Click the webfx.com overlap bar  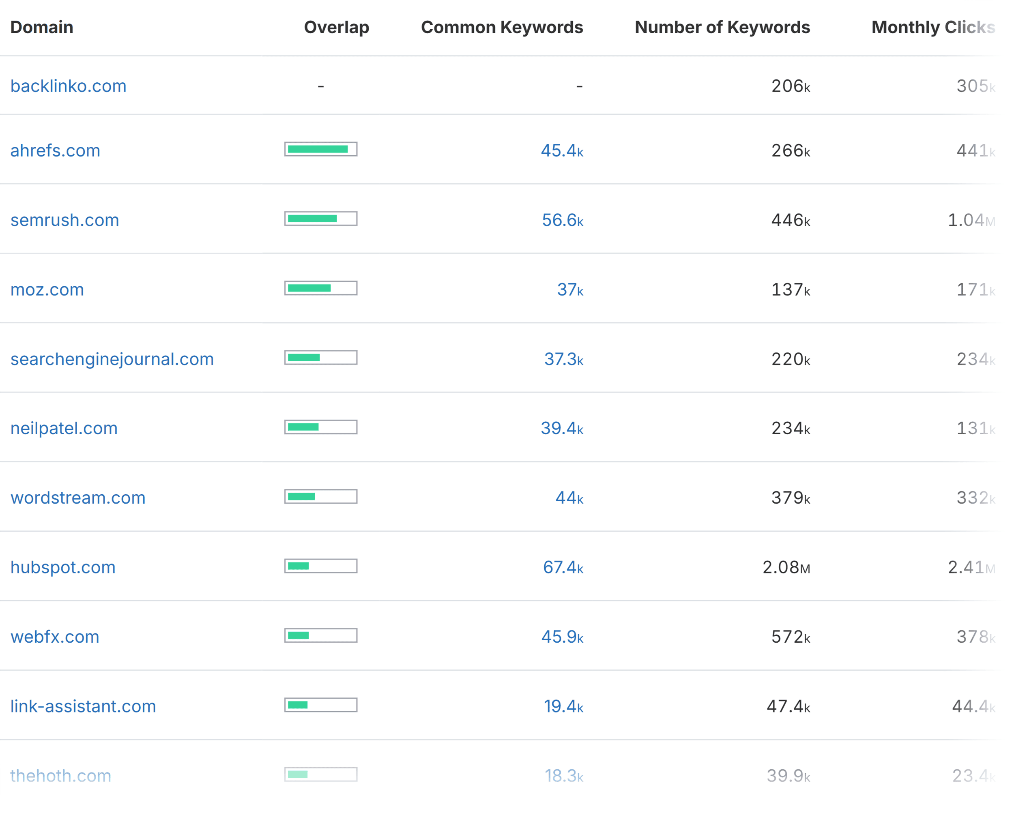pyautogui.click(x=321, y=635)
